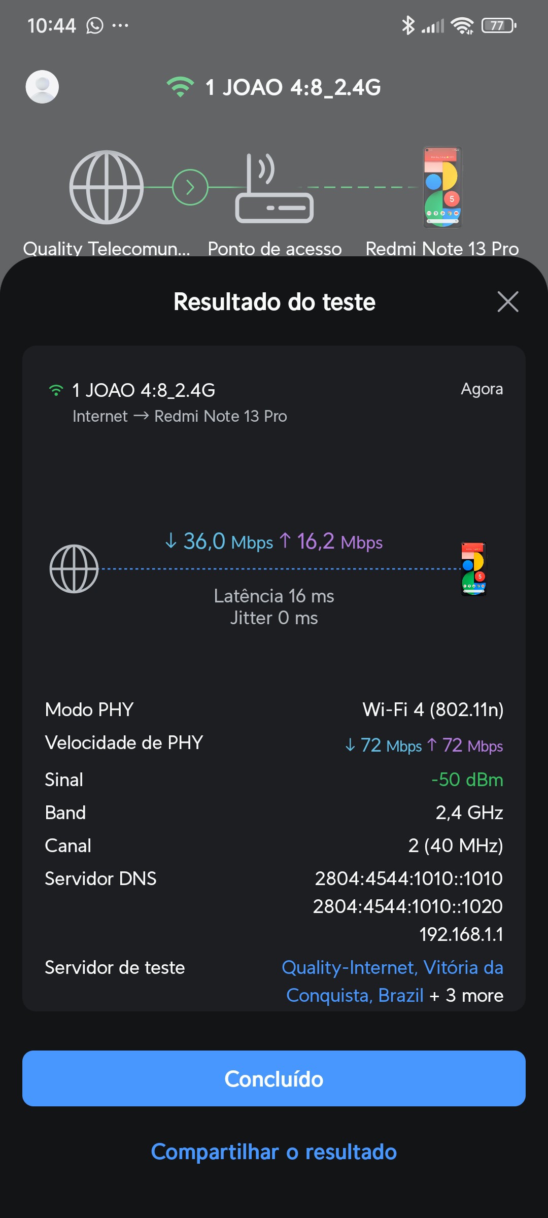This screenshot has width=548, height=1218.
Task: Tap the internet globe icon at top
Action: pyautogui.click(x=107, y=187)
